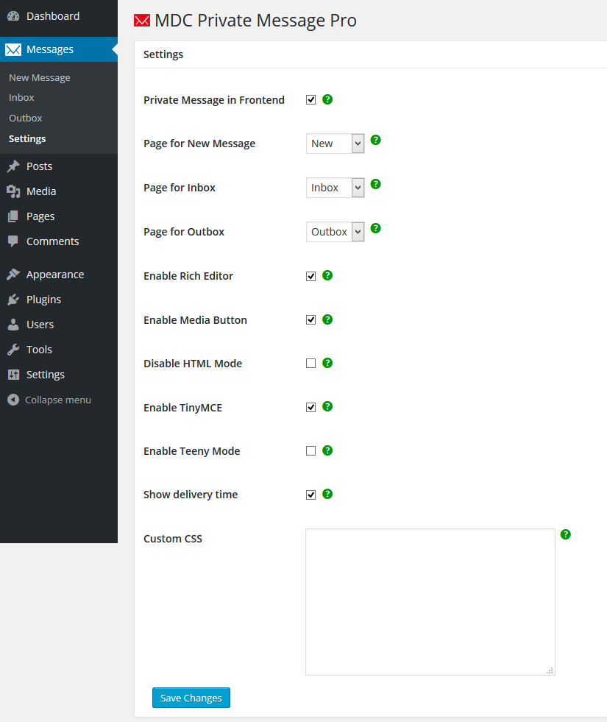The height and width of the screenshot is (722, 607).
Task: Uncheck Private Message in Frontend checkbox
Action: (x=310, y=100)
